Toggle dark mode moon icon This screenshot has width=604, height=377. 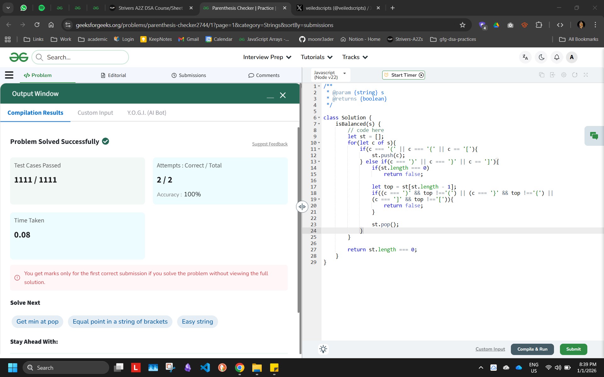pos(541,57)
